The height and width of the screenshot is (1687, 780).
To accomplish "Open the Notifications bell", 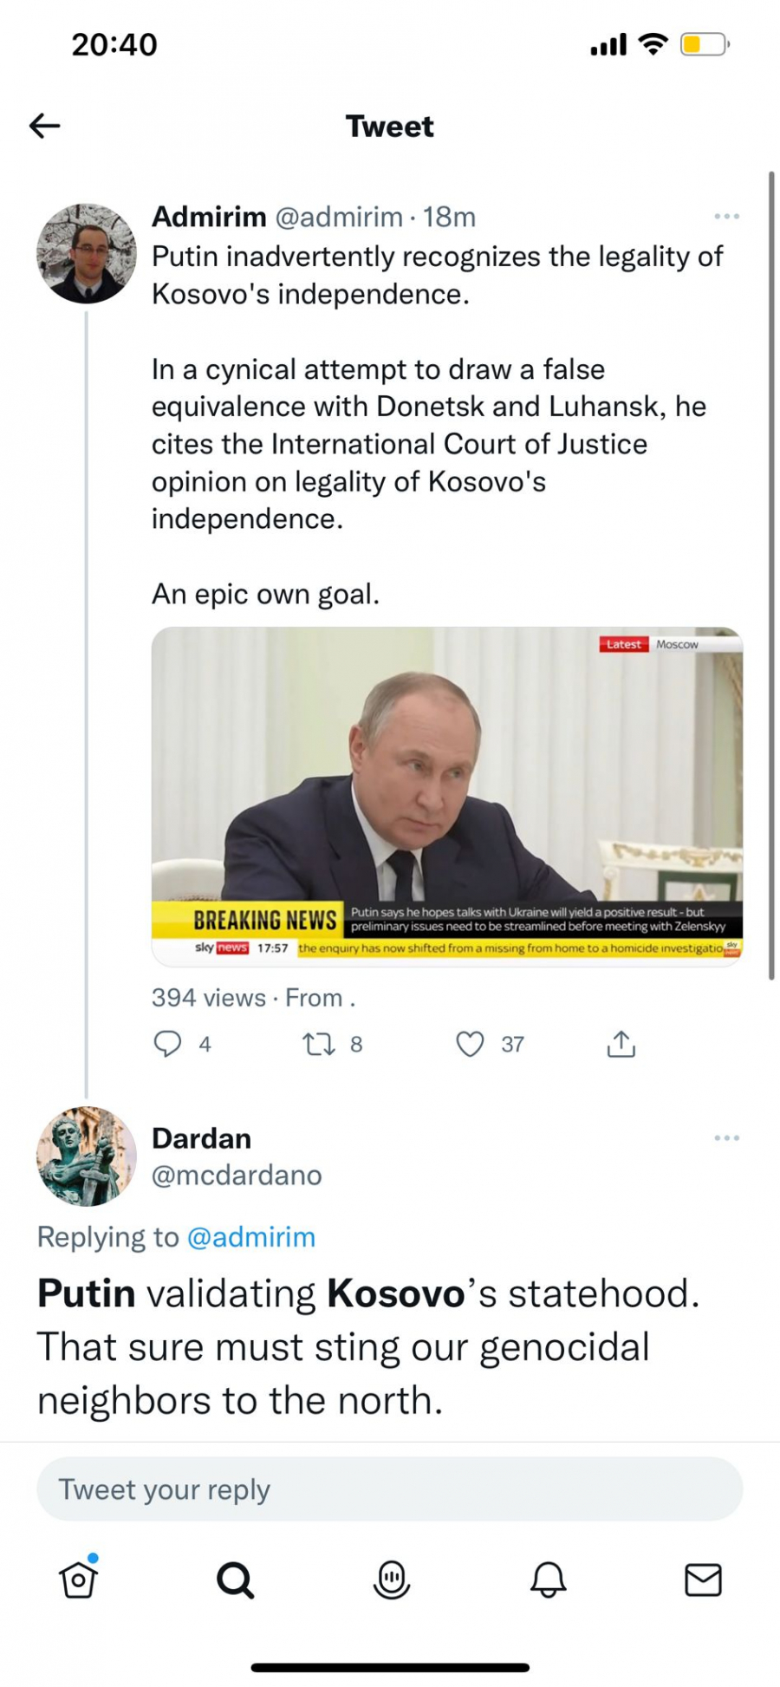I will (548, 1580).
